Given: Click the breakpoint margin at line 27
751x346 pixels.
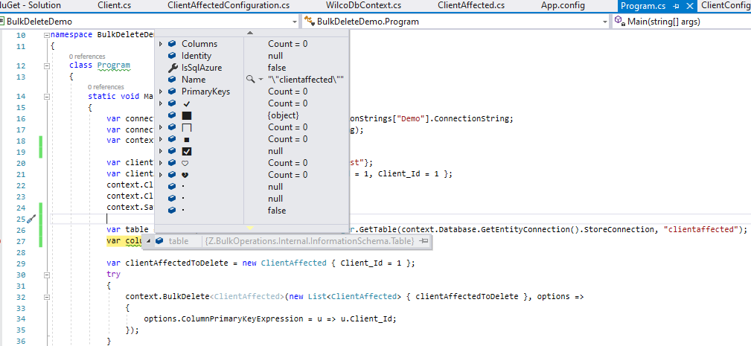Looking at the screenshot, I should point(2,241).
